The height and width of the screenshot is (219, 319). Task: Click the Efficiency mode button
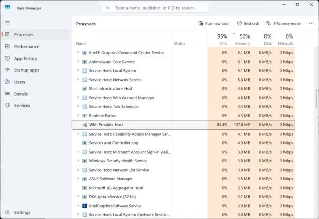(x=283, y=23)
